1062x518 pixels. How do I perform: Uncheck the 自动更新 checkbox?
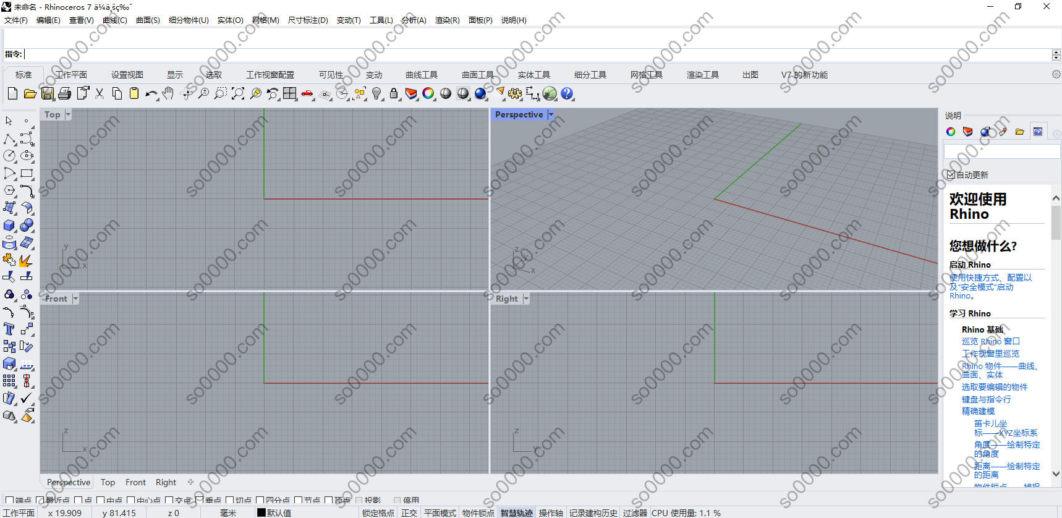click(x=951, y=175)
